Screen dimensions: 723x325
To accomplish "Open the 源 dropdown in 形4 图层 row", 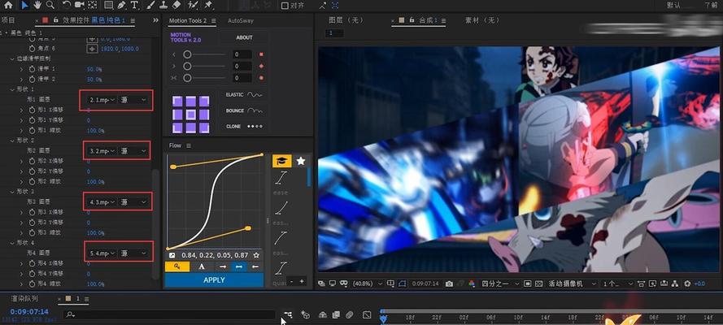I will pos(133,253).
